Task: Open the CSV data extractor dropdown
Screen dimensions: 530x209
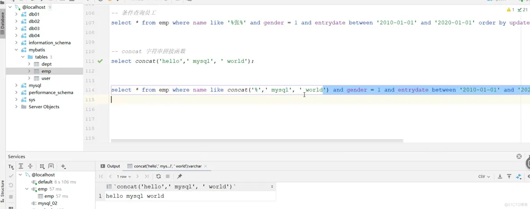Action: (483, 176)
